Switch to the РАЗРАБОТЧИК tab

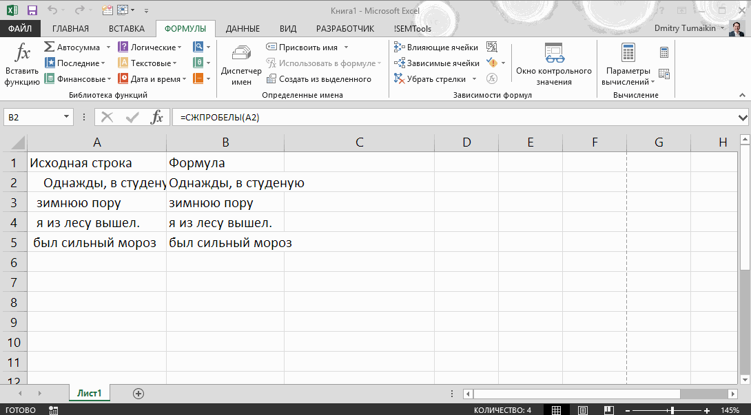click(x=345, y=29)
